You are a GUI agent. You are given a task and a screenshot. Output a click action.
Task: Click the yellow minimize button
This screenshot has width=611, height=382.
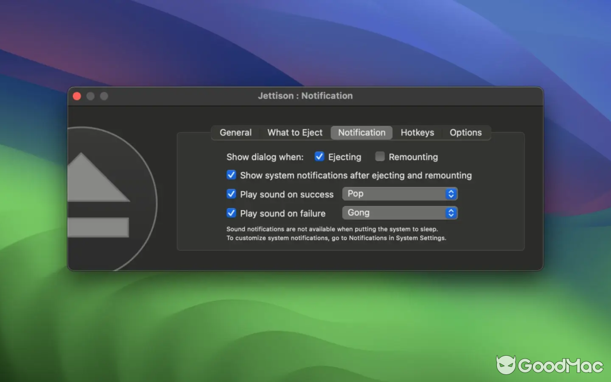tap(90, 95)
